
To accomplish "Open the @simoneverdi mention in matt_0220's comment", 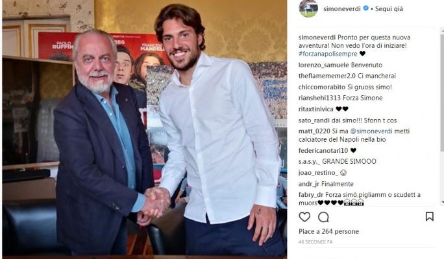I will point(371,131).
